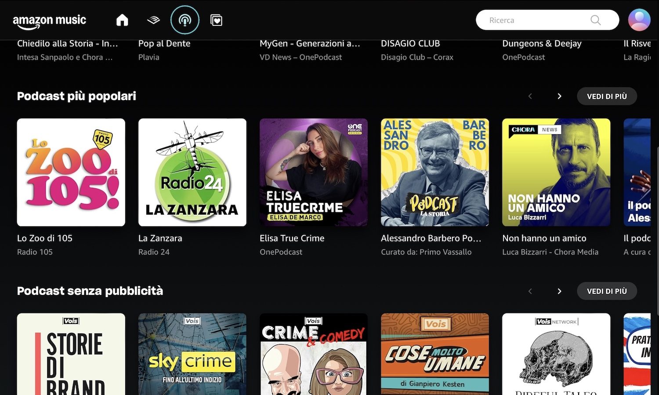Open Alessandro Barbero podcast cover
The height and width of the screenshot is (395, 659).
pyautogui.click(x=435, y=172)
